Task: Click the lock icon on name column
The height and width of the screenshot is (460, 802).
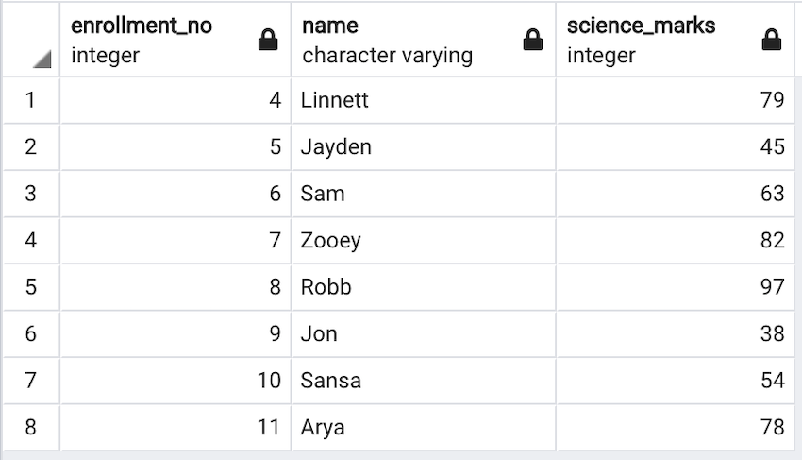Action: tap(533, 40)
